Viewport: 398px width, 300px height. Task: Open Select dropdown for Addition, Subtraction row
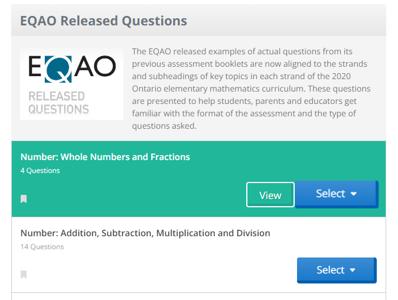[337, 270]
